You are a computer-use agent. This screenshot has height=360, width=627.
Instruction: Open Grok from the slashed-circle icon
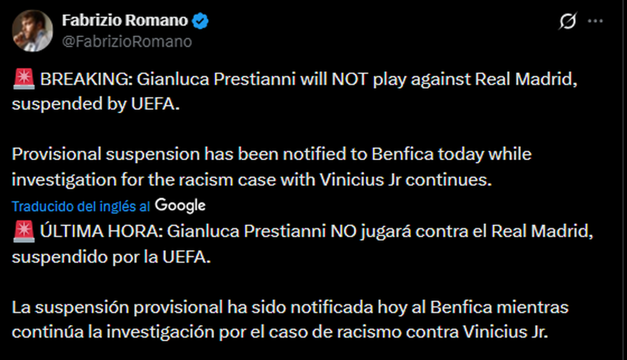pyautogui.click(x=568, y=21)
